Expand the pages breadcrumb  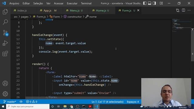point(25,17)
